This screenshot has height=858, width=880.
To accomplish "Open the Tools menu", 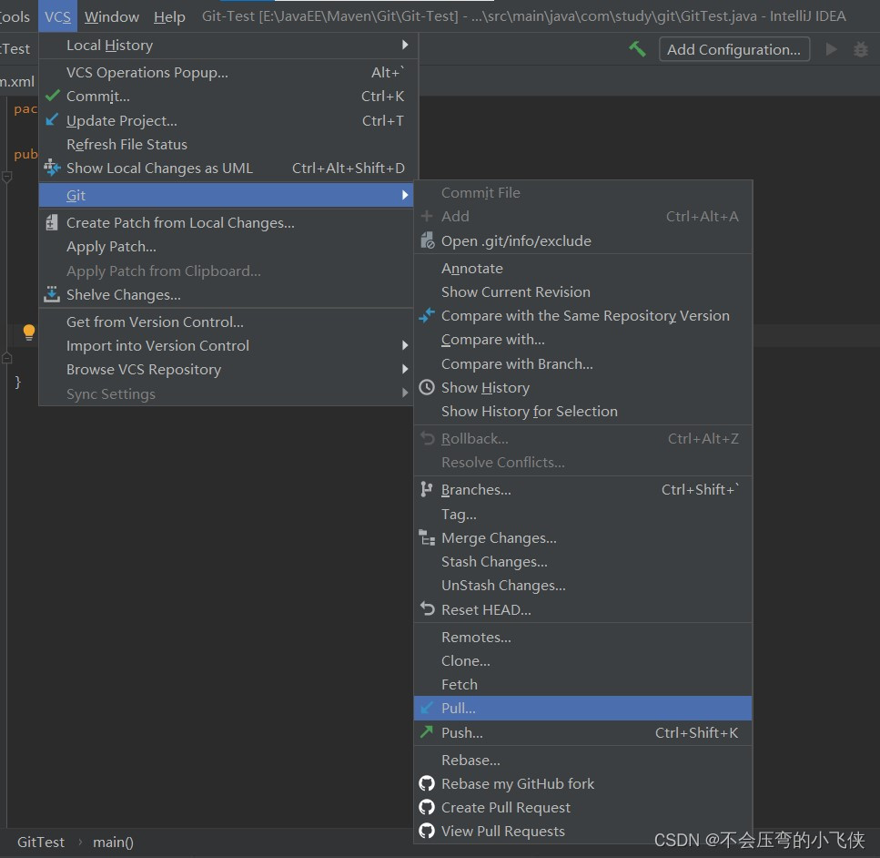I will [x=15, y=16].
